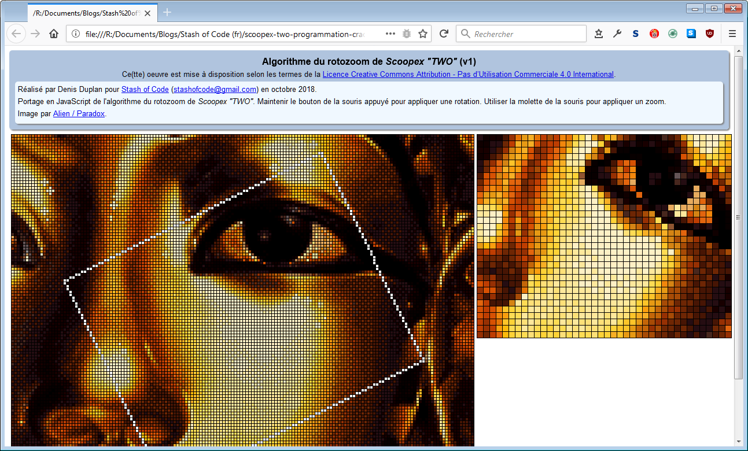Open the Creative Commons licence link

[x=468, y=74]
